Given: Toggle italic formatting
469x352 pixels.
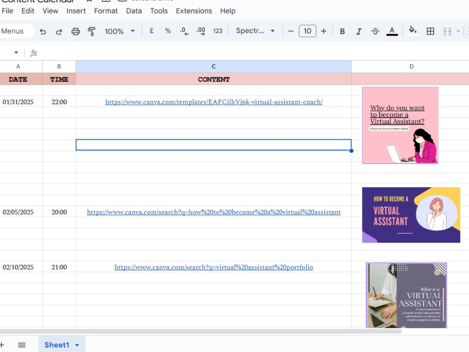Looking at the screenshot, I should 359,31.
